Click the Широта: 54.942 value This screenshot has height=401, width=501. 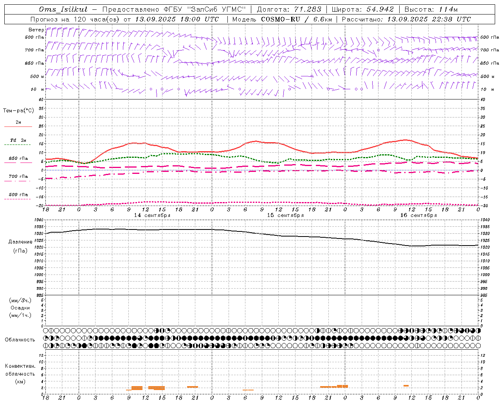363,9
